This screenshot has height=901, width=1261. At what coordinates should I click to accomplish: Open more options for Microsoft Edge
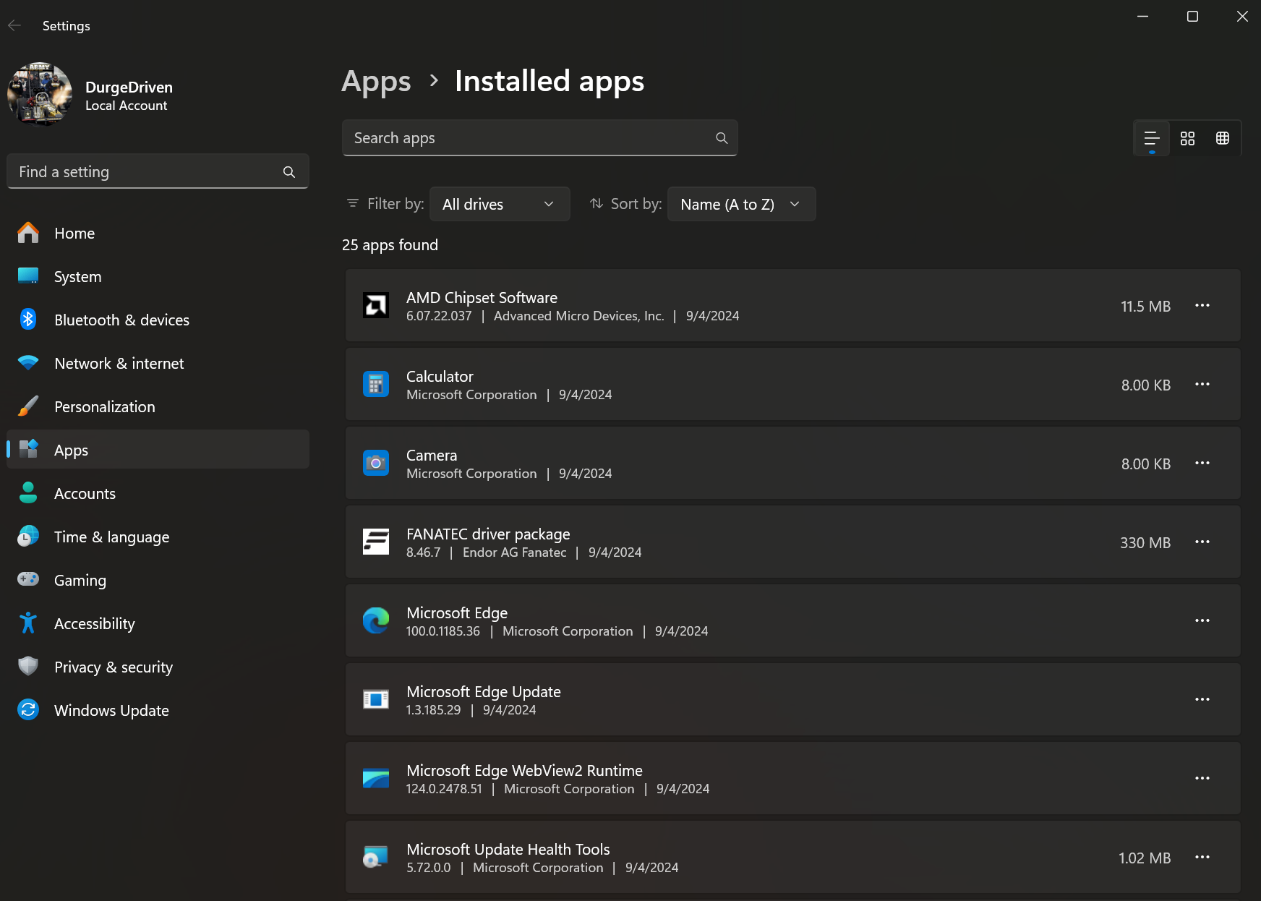pyautogui.click(x=1202, y=620)
